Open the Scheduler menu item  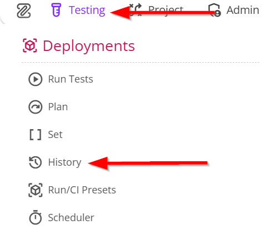(x=71, y=218)
